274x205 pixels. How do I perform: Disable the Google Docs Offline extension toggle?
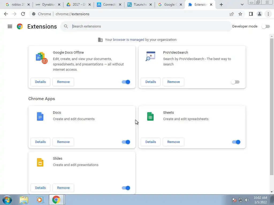coord(126,82)
